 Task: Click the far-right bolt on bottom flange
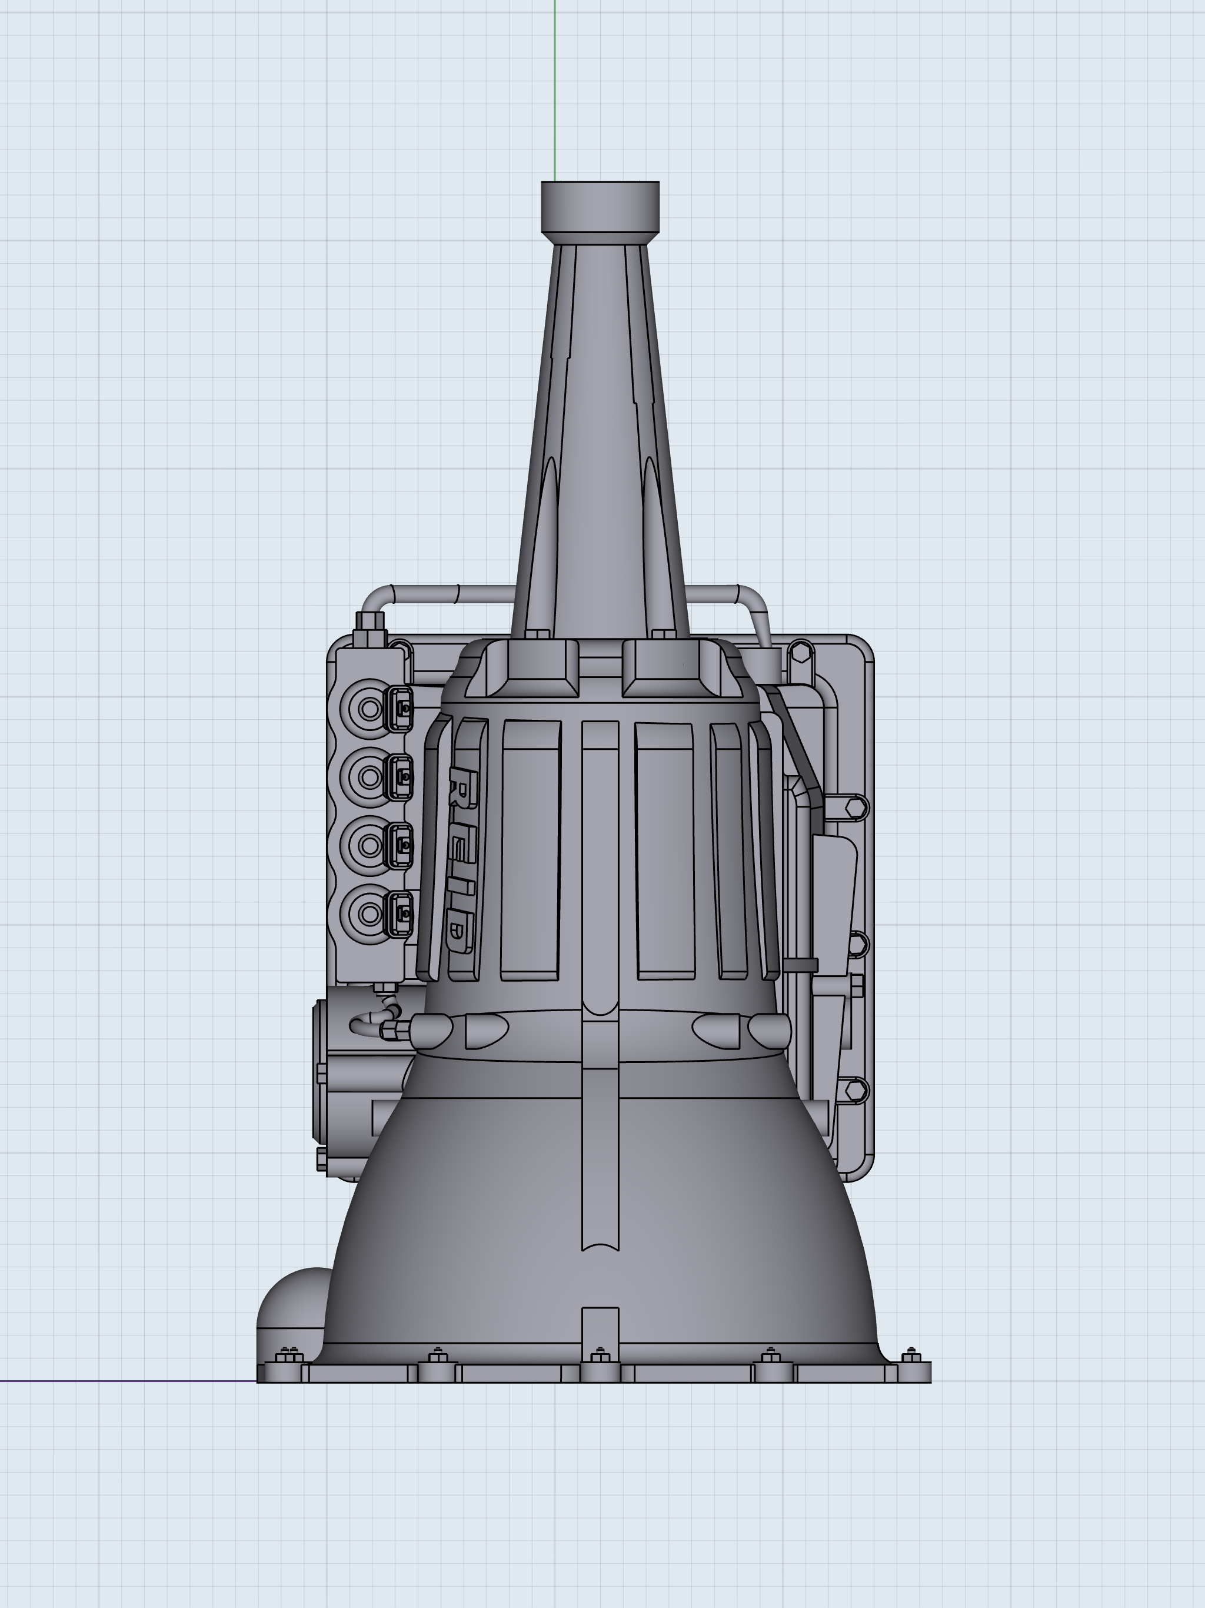(911, 1355)
